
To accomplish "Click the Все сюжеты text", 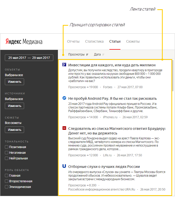I will pyautogui.click(x=13, y=123).
